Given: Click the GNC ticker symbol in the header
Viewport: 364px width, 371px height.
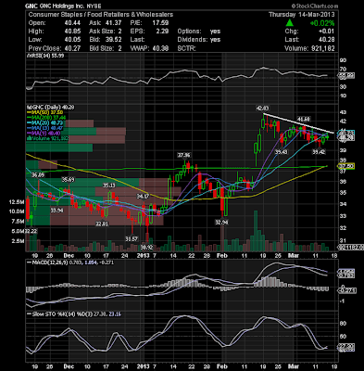Looking at the screenshot, I should [x=32, y=6].
